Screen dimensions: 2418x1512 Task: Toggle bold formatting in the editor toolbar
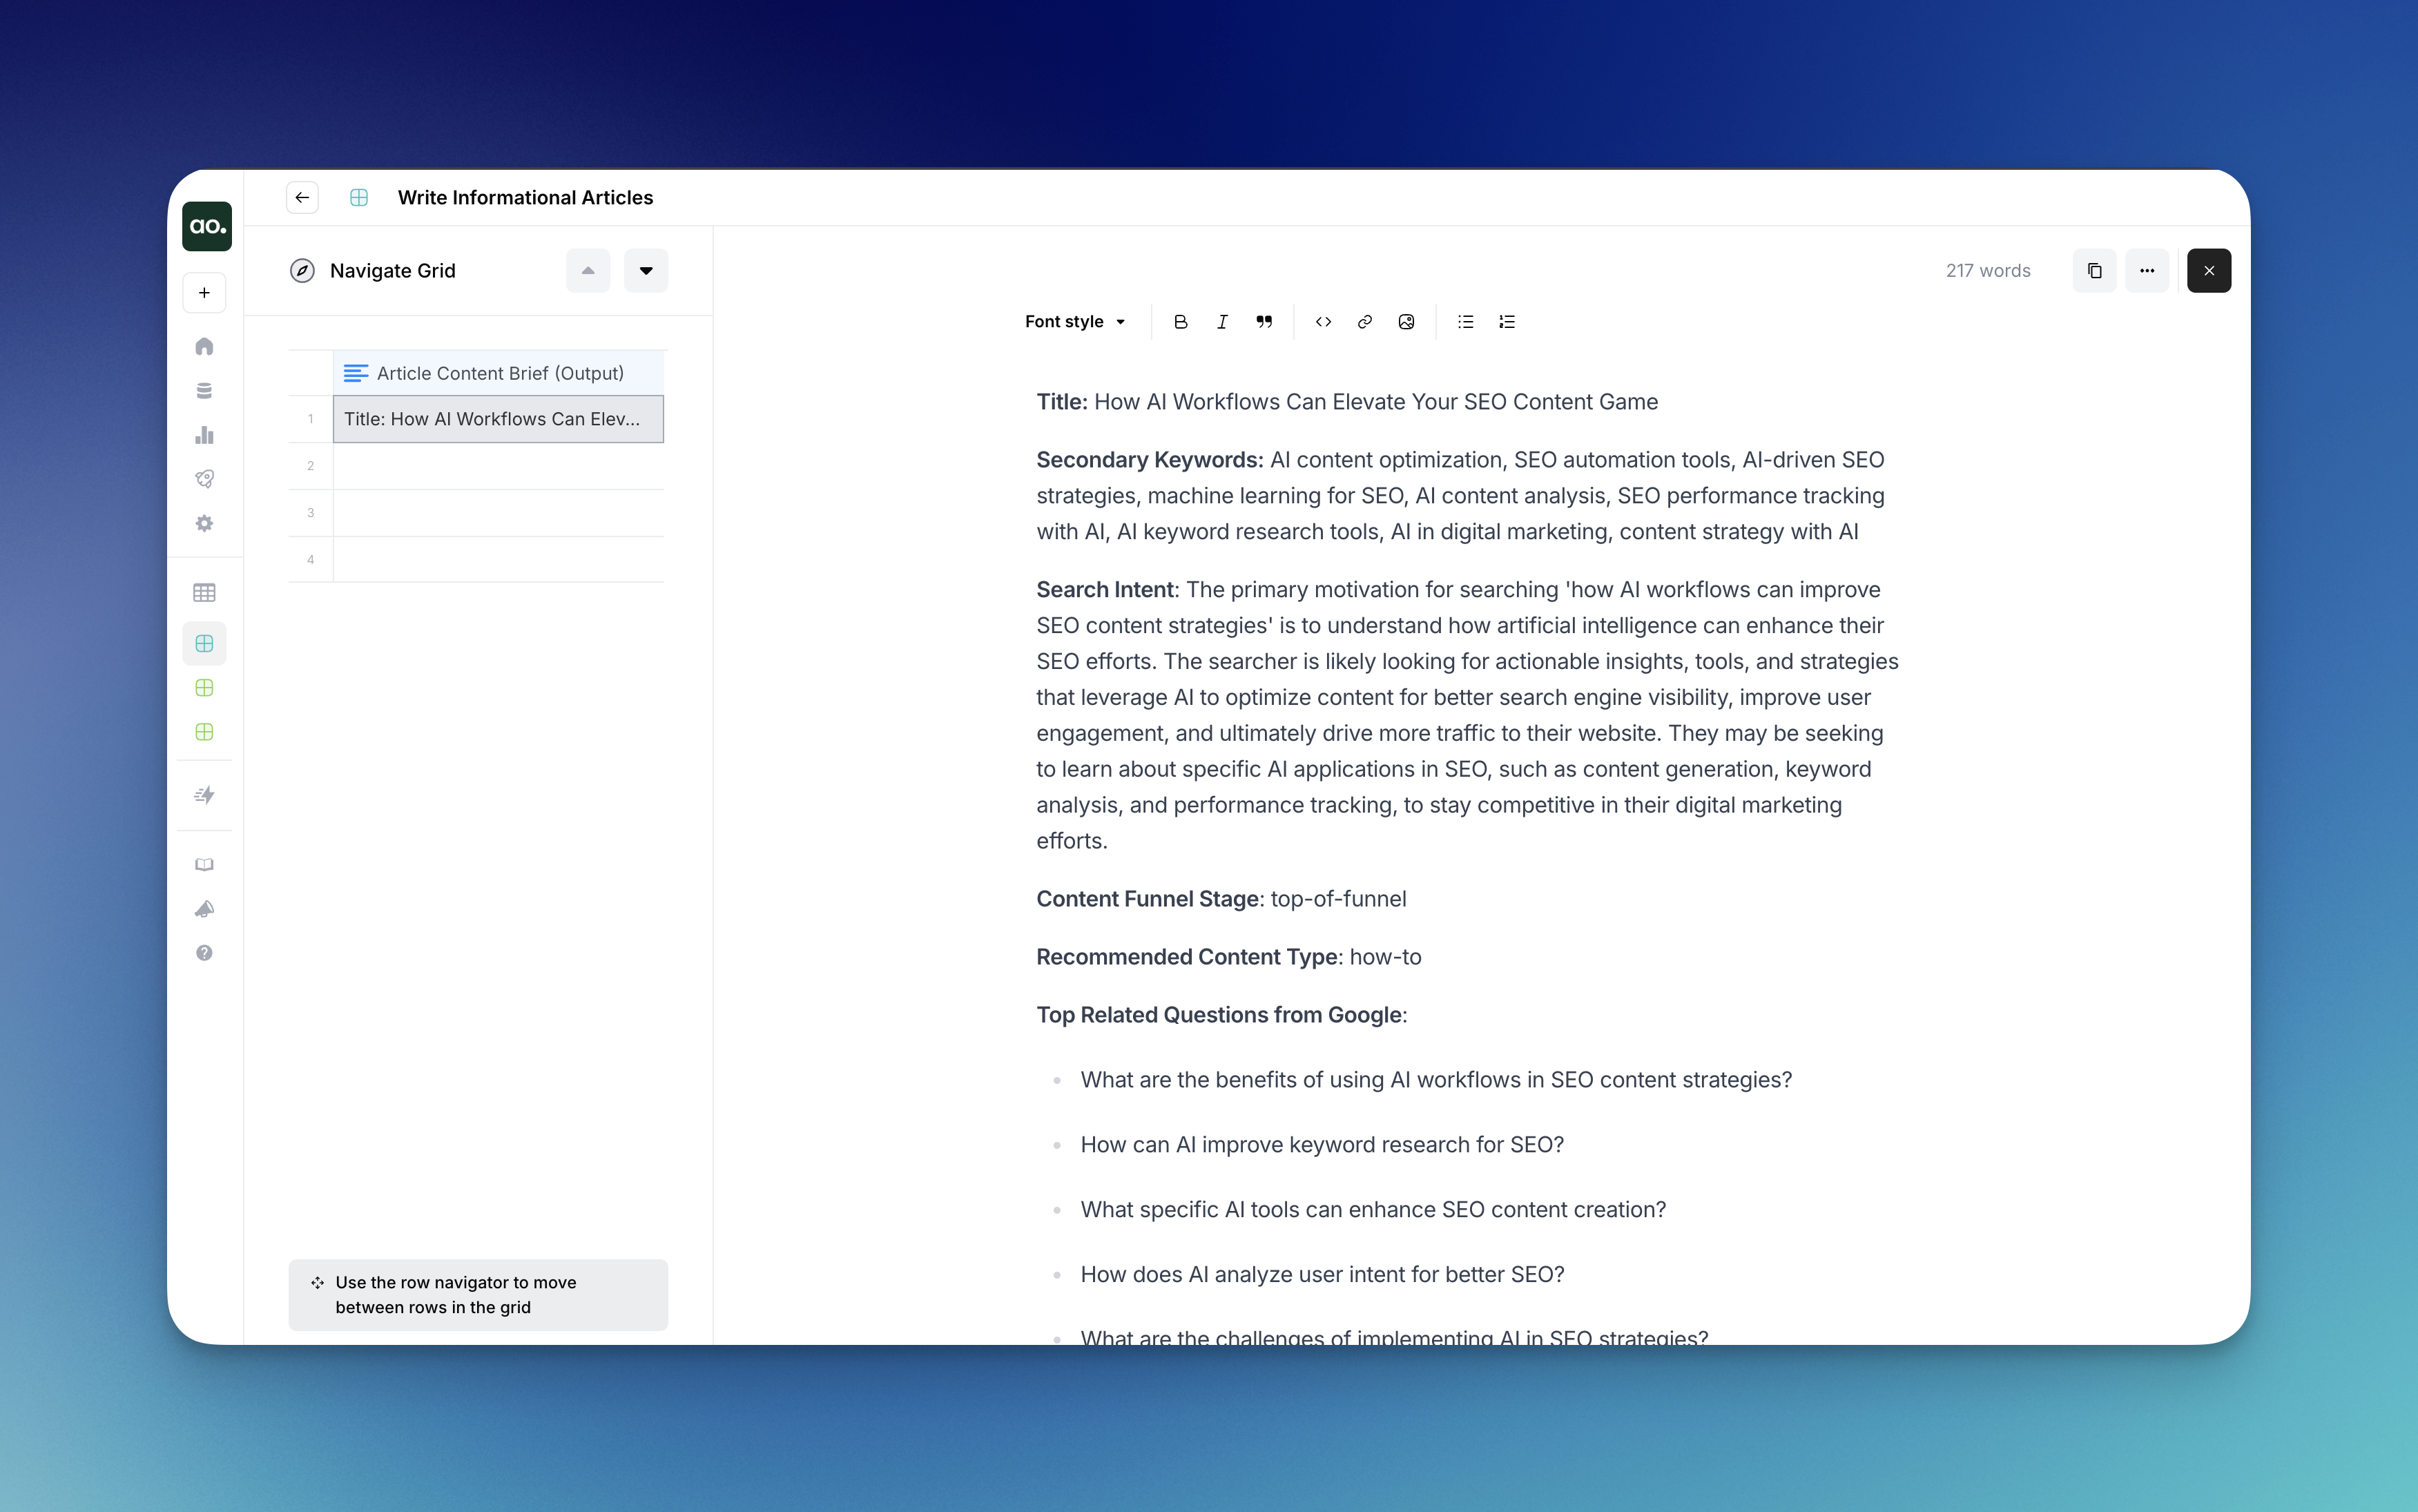point(1180,321)
